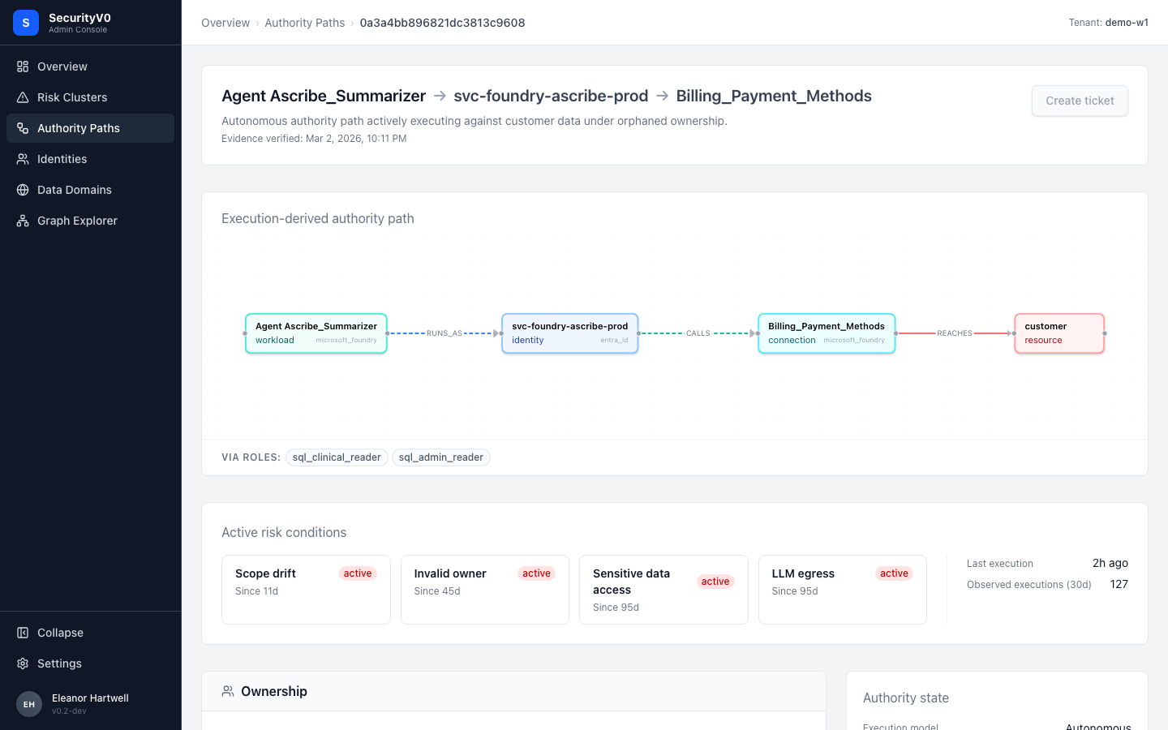The height and width of the screenshot is (730, 1168).
Task: Click active badge on LLM egress
Action: (x=894, y=573)
